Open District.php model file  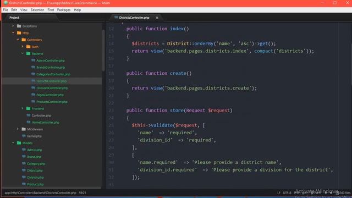[x=35, y=170]
